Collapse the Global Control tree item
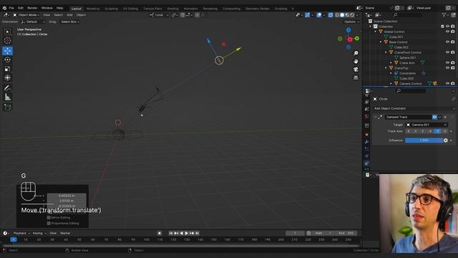The width and height of the screenshot is (458, 258). [376, 32]
